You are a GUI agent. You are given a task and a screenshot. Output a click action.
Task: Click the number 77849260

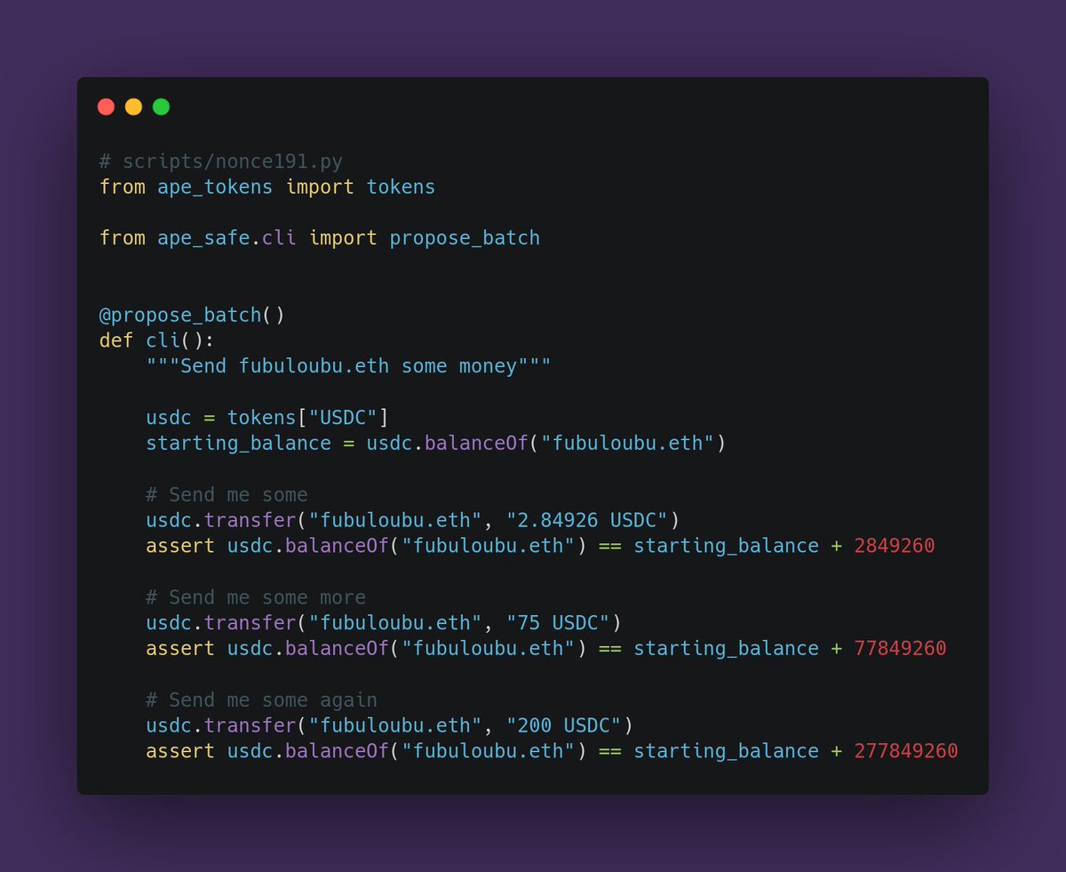point(900,648)
